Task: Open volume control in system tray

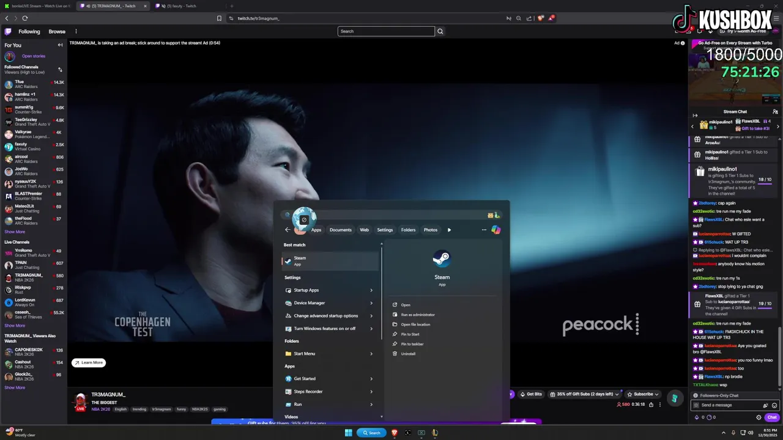Action: point(751,433)
